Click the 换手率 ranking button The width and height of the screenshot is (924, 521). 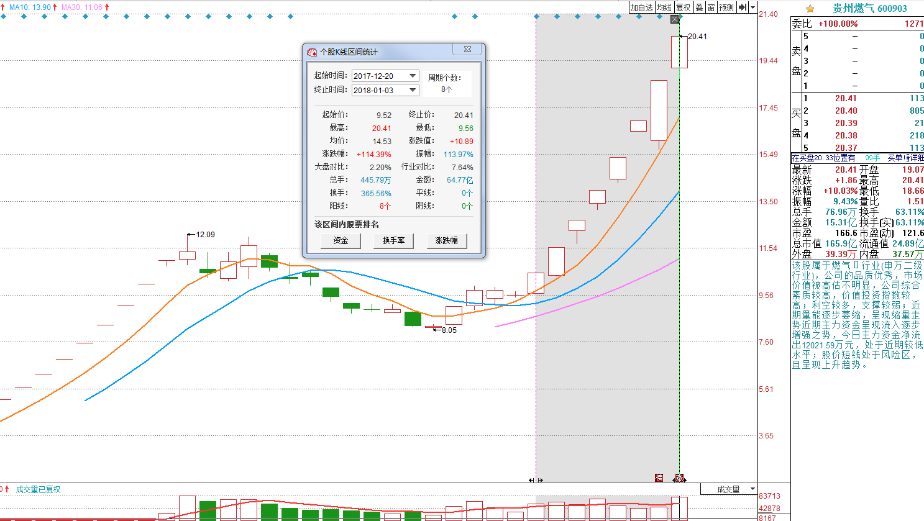(393, 240)
